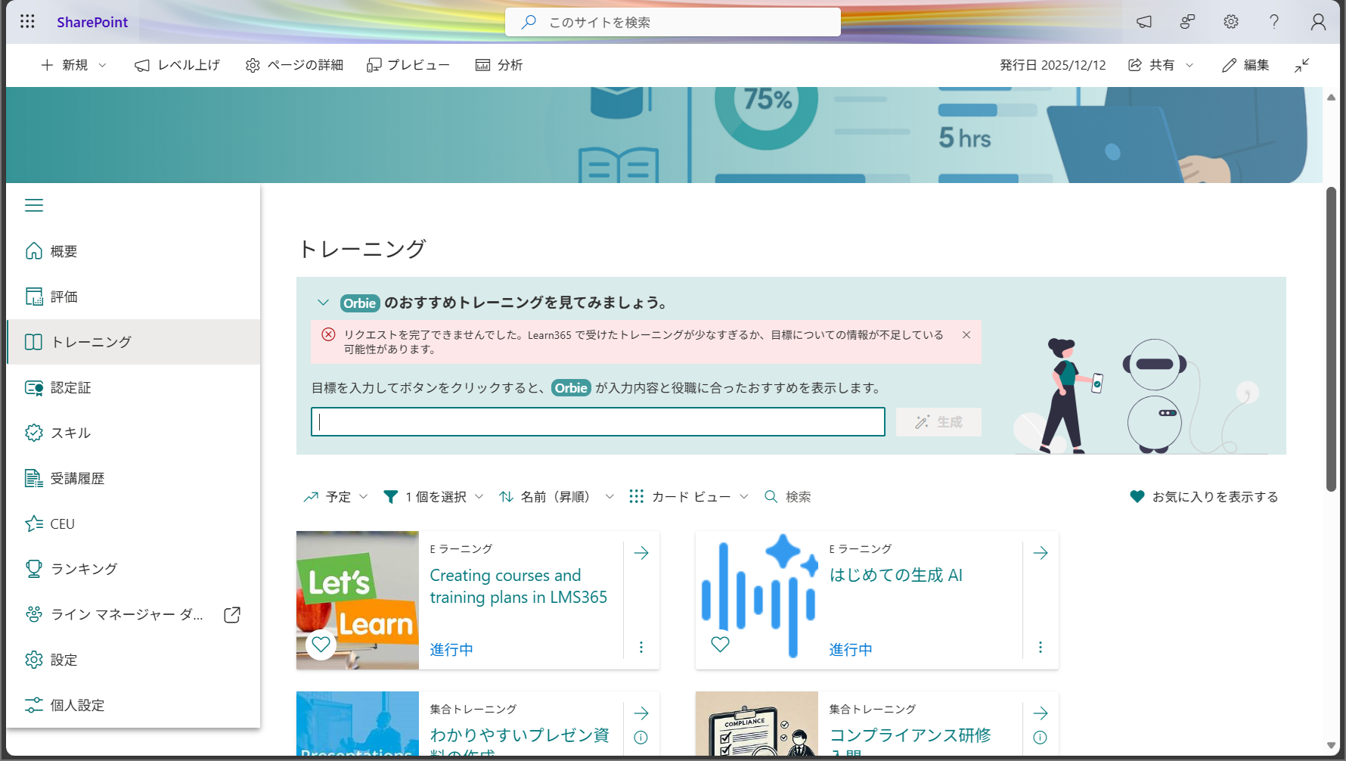
Task: Open the 名前（昇順） sort dropdown
Action: (x=557, y=497)
